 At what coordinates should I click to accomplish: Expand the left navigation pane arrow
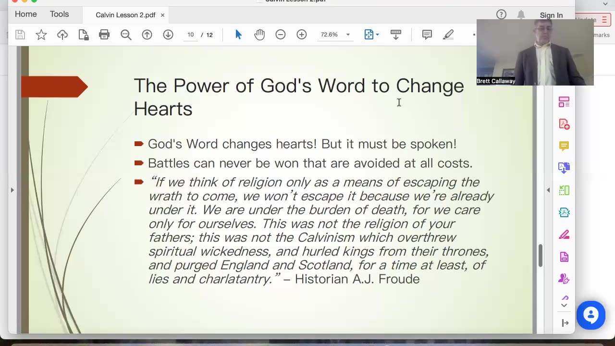click(12, 190)
